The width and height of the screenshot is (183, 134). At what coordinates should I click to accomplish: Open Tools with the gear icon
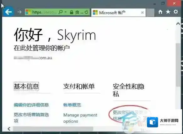click(x=176, y=12)
